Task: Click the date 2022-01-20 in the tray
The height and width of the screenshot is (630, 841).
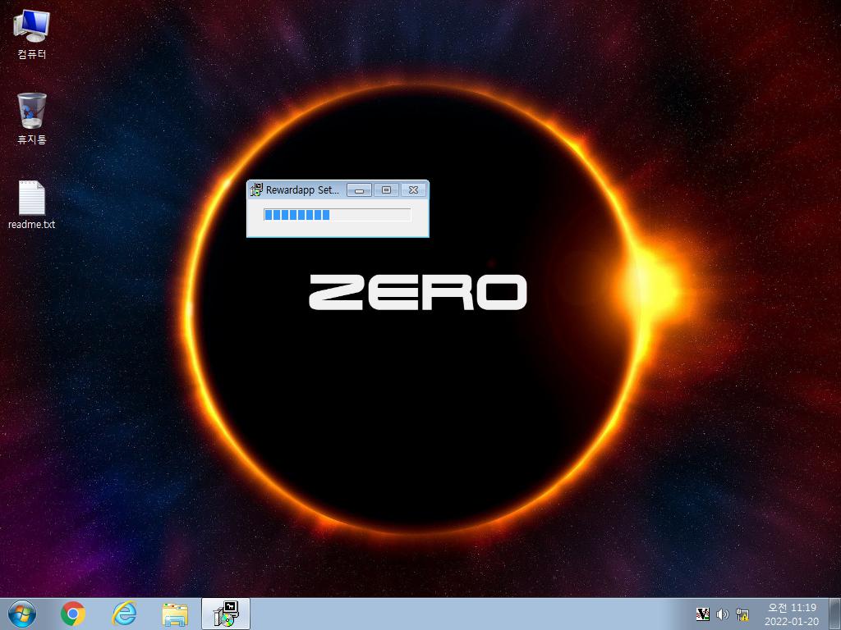Action: pyautogui.click(x=793, y=622)
